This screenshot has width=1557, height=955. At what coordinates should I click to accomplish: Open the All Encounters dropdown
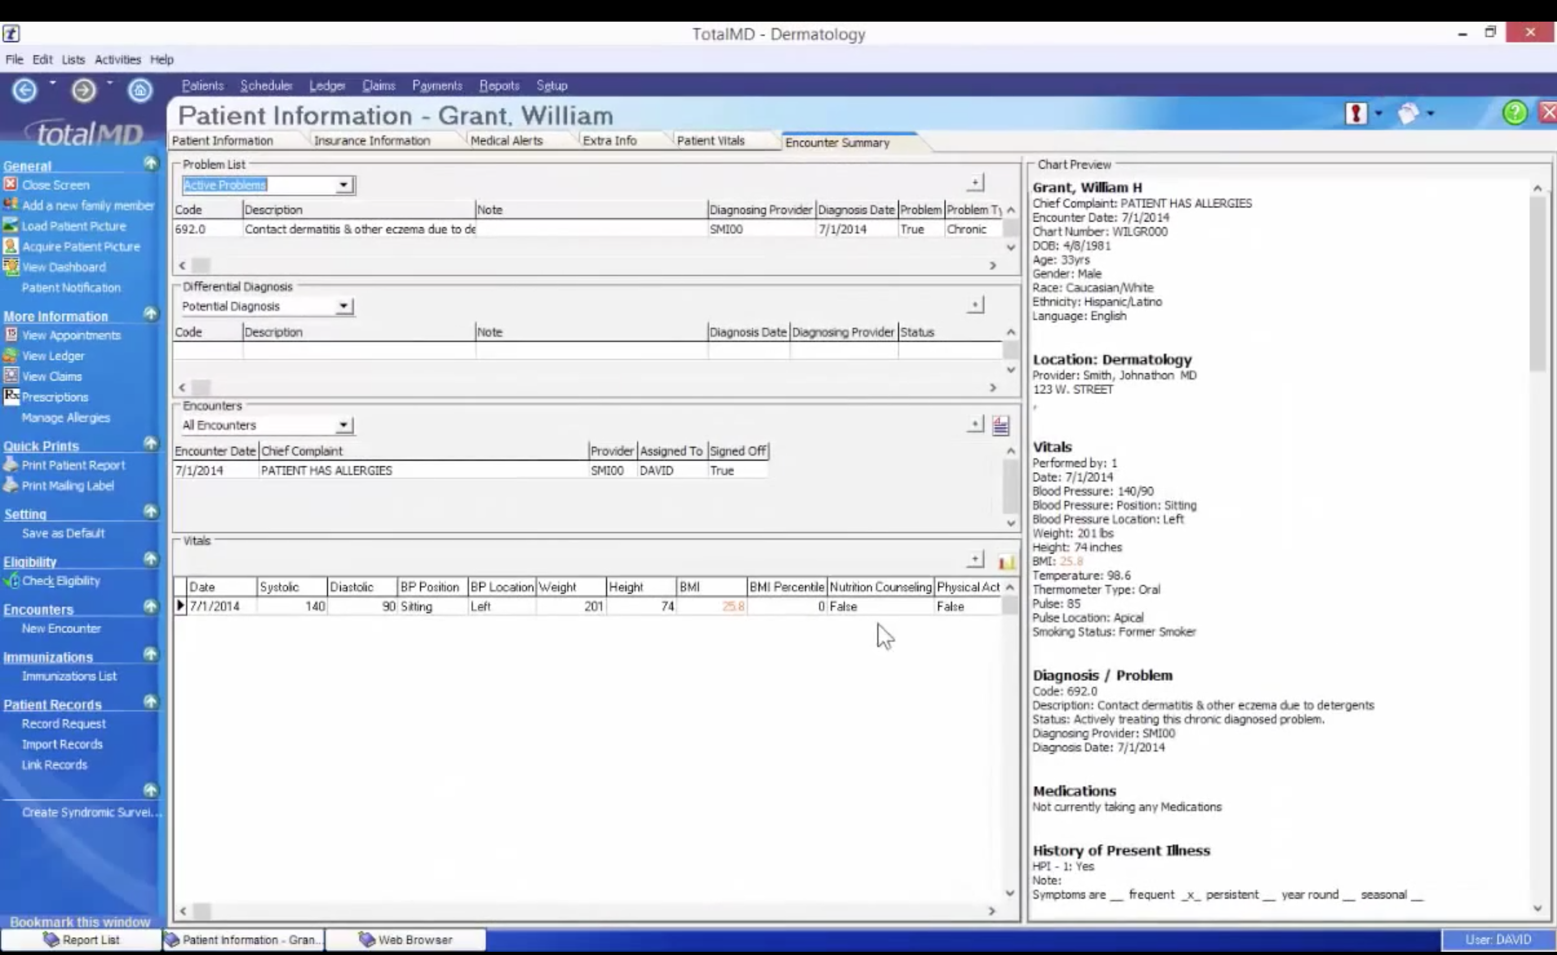point(343,425)
